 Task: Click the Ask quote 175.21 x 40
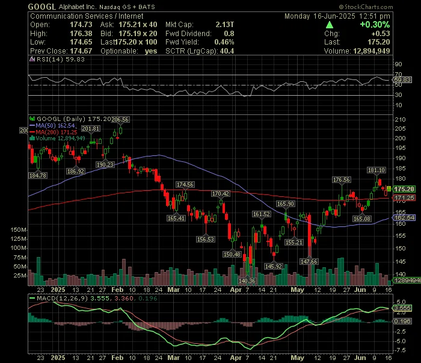click(138, 25)
